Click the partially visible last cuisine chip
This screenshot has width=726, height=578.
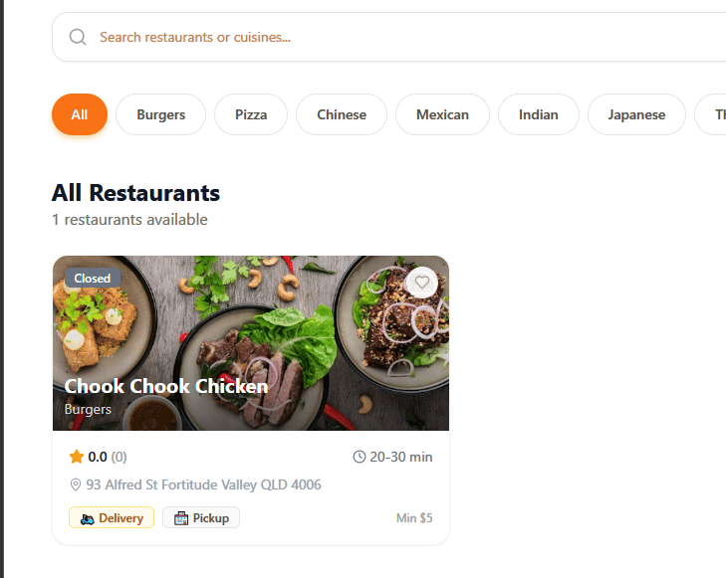coord(710,114)
